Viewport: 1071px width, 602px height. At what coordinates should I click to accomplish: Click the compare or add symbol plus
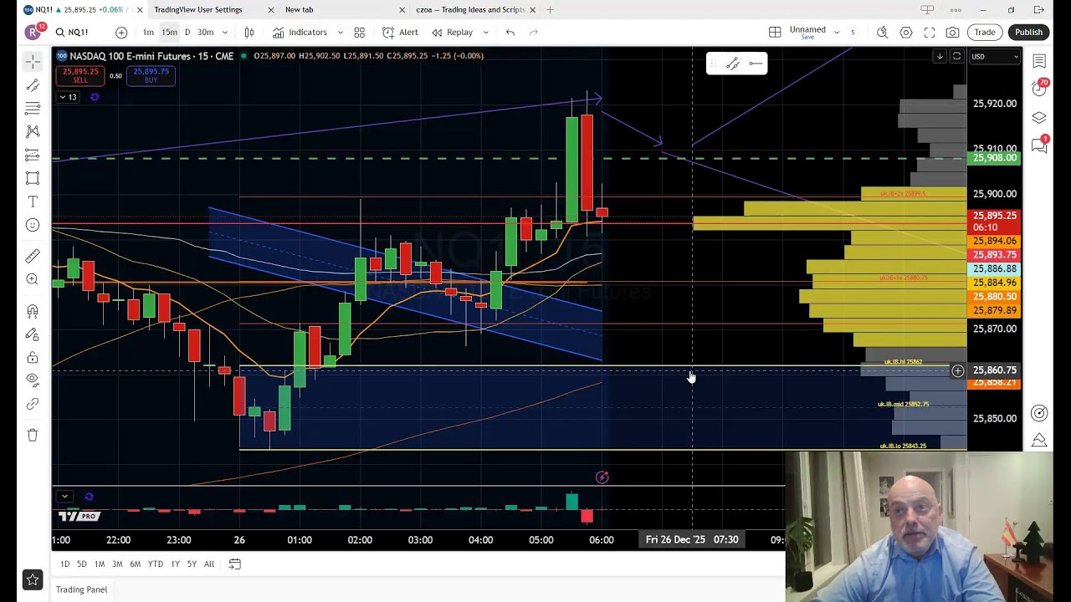[x=121, y=33]
